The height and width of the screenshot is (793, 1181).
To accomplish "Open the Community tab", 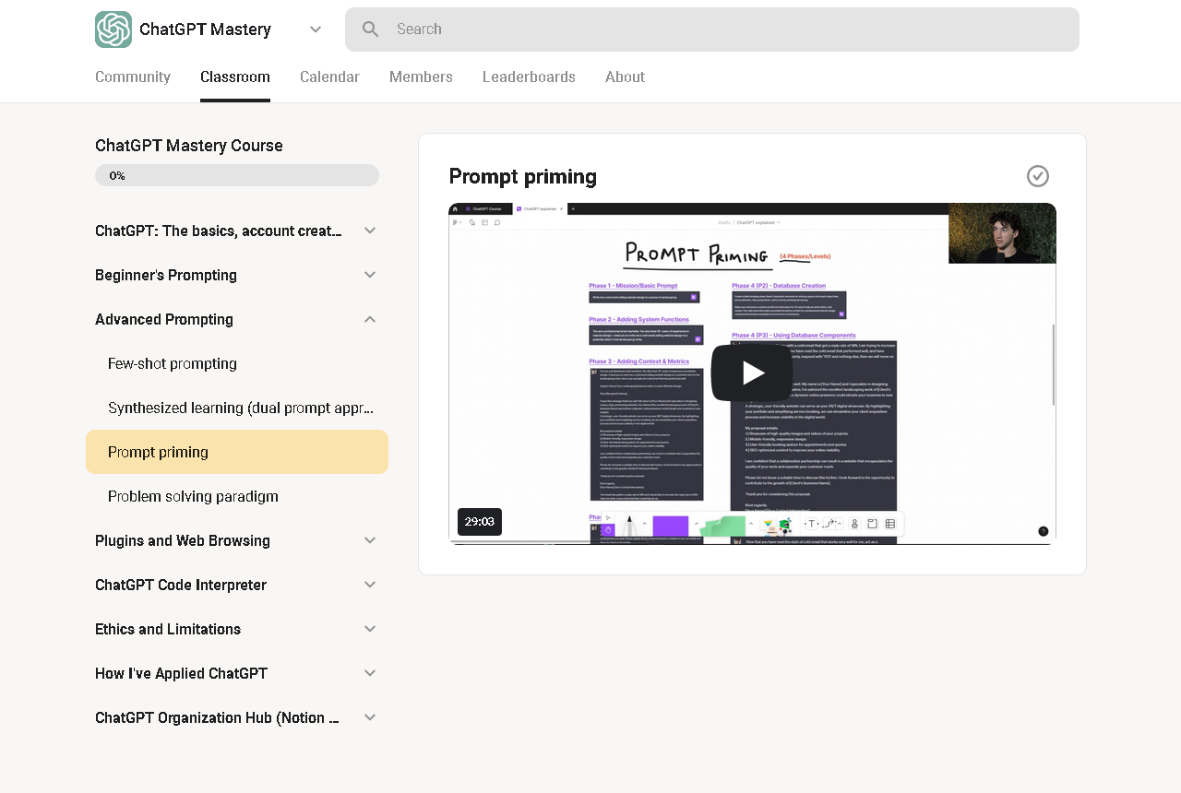I will (133, 77).
